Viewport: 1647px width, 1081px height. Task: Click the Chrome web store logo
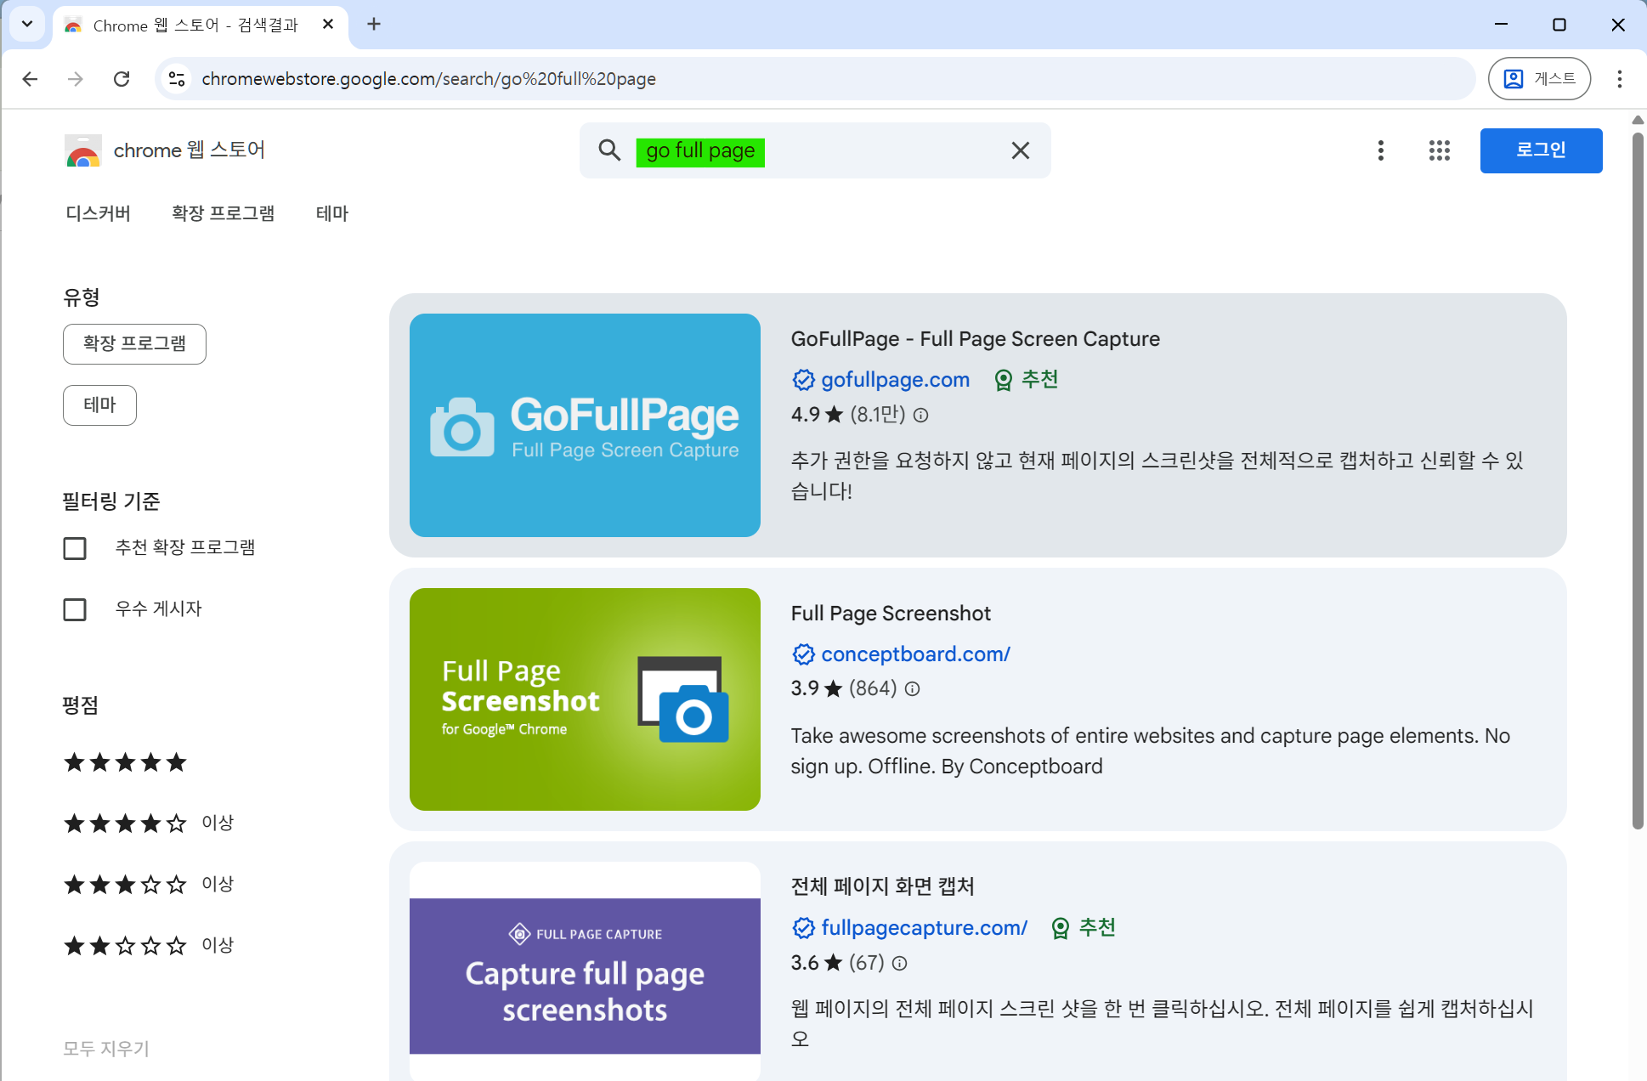point(82,151)
